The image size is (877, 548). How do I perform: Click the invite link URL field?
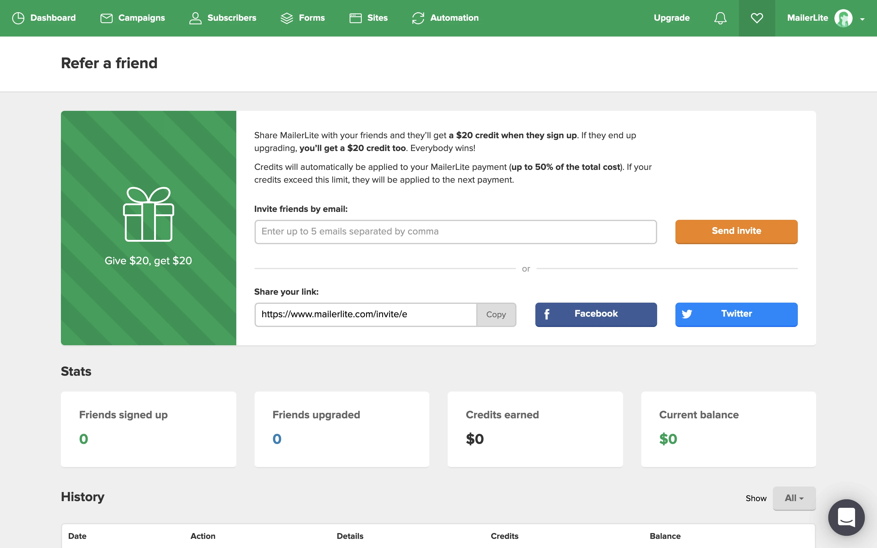(366, 314)
